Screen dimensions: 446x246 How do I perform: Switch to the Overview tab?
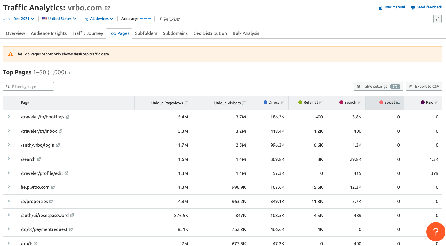pyautogui.click(x=15, y=33)
